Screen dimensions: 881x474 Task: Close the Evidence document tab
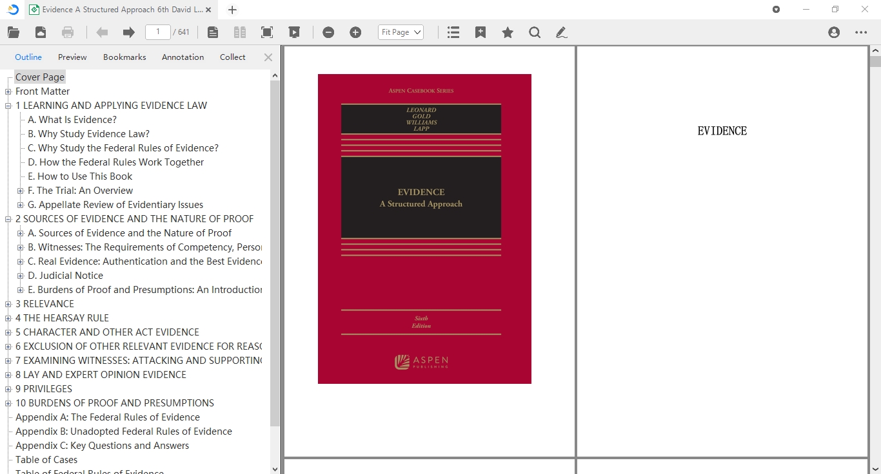[x=208, y=10]
